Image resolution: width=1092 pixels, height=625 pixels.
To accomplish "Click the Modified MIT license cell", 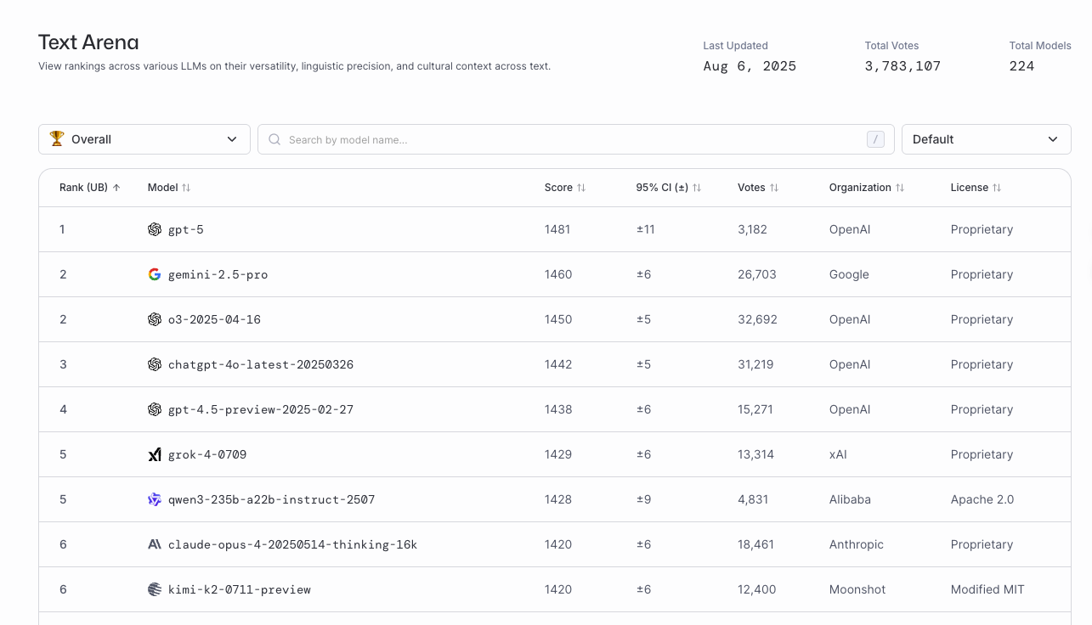I will tap(987, 589).
